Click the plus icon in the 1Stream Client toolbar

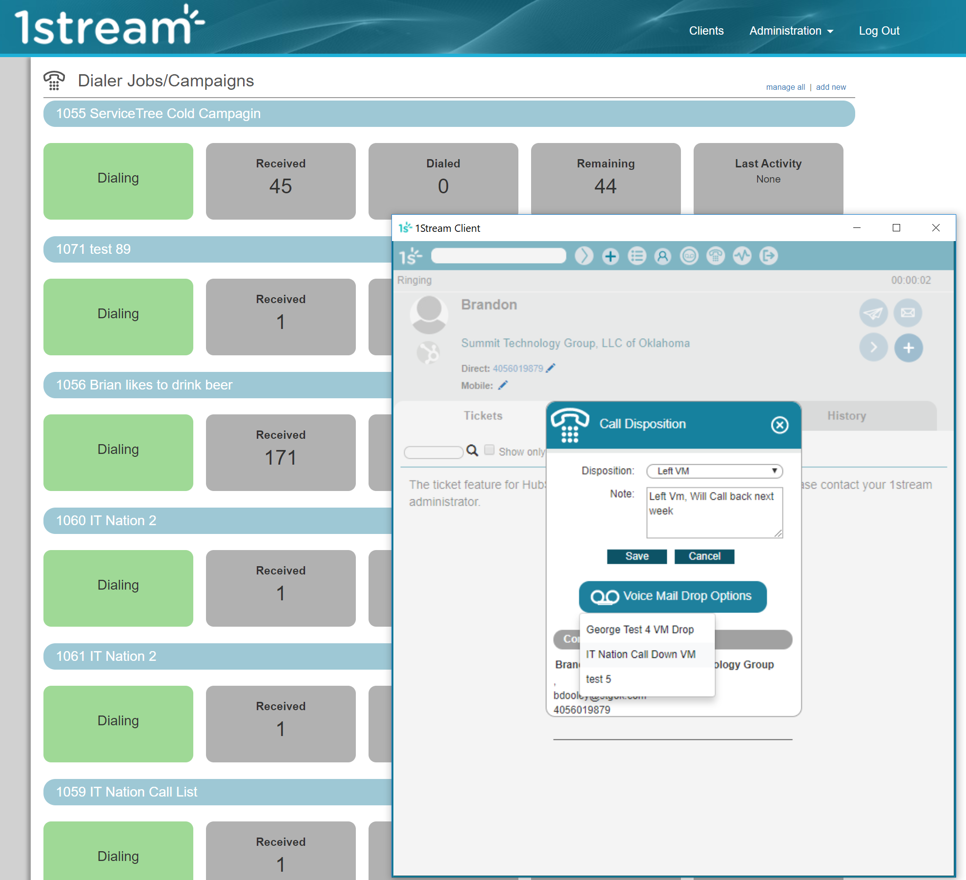[x=610, y=256]
